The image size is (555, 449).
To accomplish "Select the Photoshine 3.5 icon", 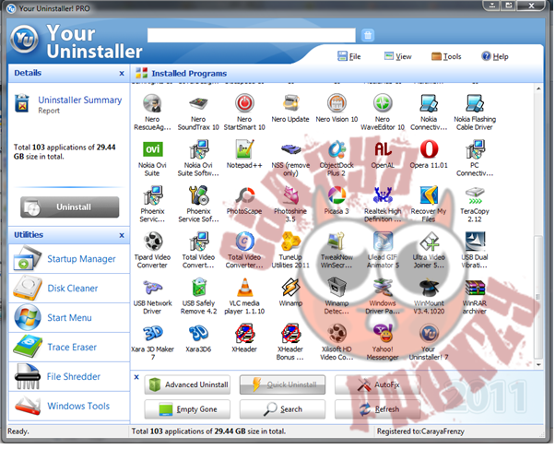I will (290, 195).
